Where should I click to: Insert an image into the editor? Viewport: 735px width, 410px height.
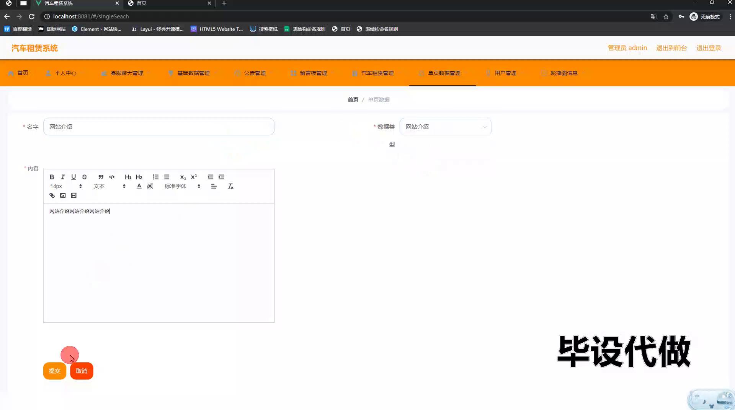point(63,195)
